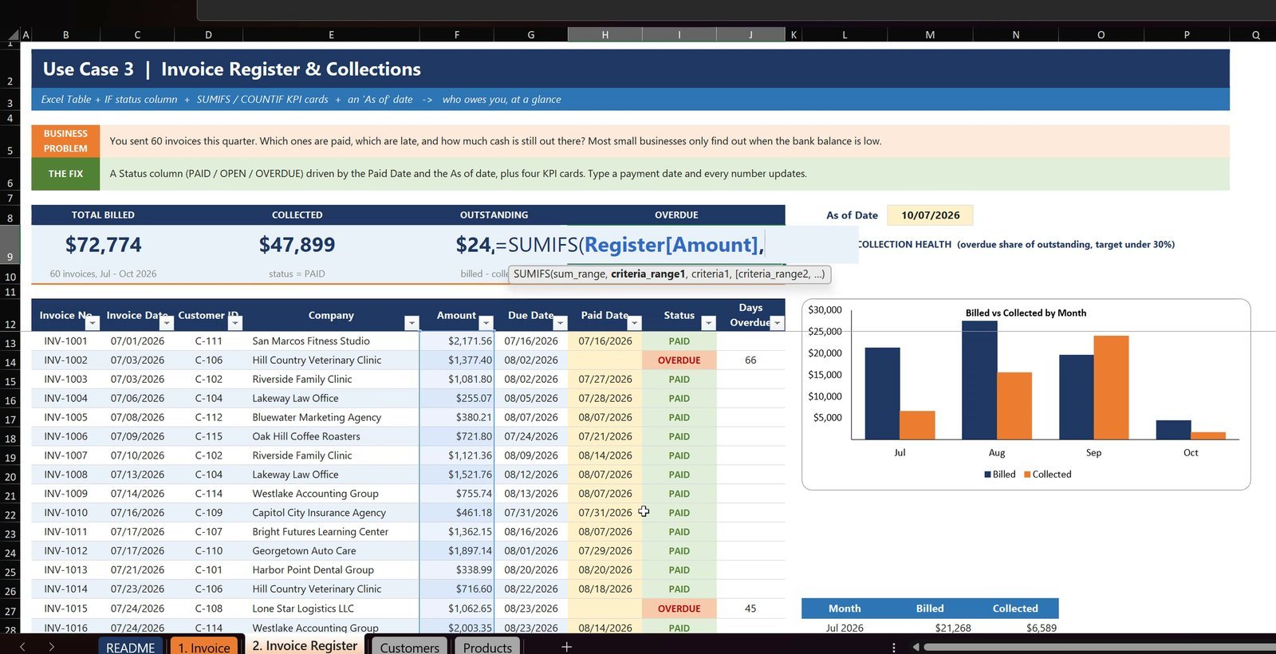Click the Billed legend swatch

click(x=987, y=475)
